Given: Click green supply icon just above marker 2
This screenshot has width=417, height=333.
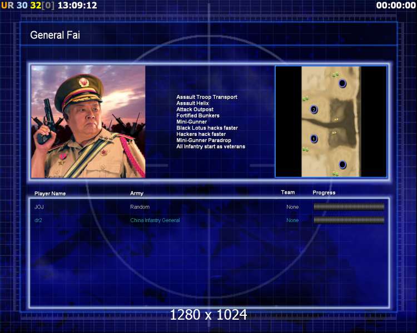Looking at the screenshot, I should click(305, 99).
